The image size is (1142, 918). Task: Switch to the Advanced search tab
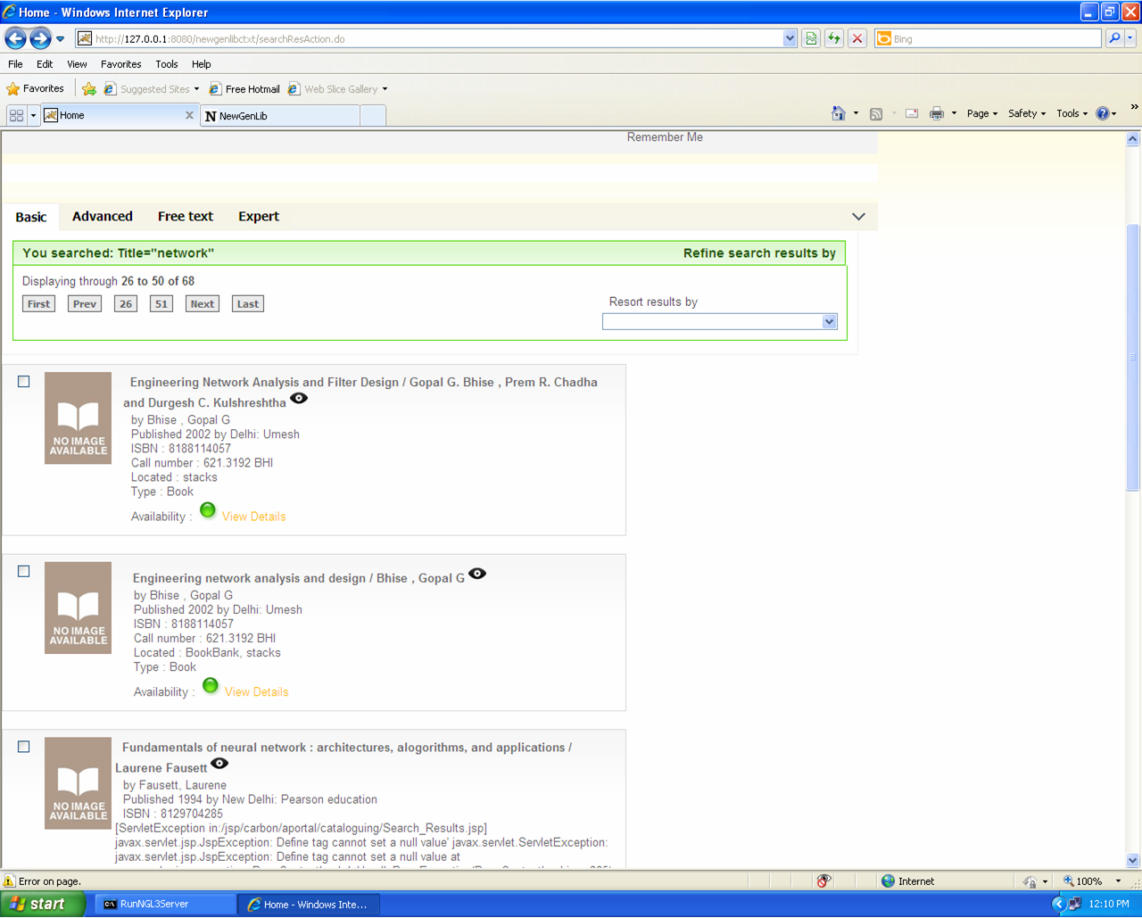[x=102, y=216]
